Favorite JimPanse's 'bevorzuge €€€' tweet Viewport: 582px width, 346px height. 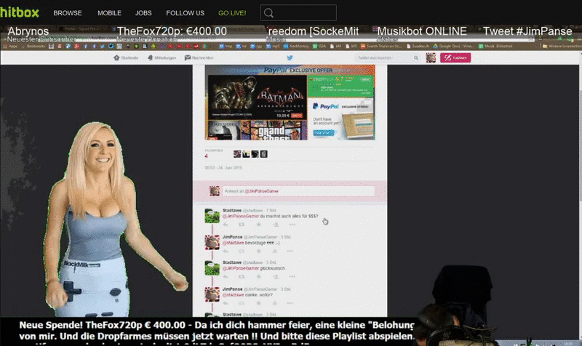[259, 251]
